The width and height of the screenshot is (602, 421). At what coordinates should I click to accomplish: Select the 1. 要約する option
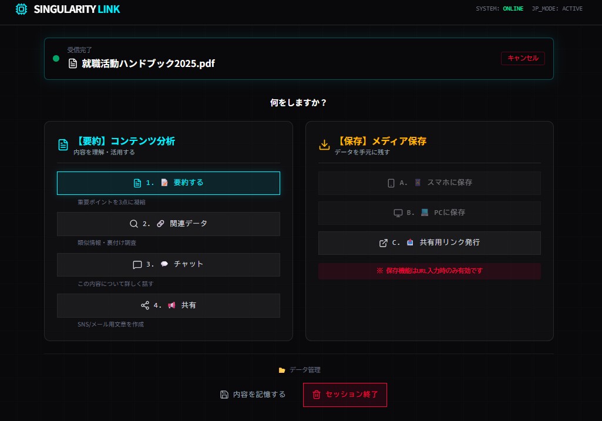pos(169,183)
